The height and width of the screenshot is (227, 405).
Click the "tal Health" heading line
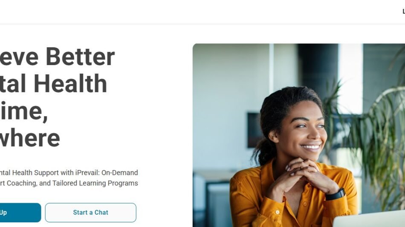[x=53, y=84]
